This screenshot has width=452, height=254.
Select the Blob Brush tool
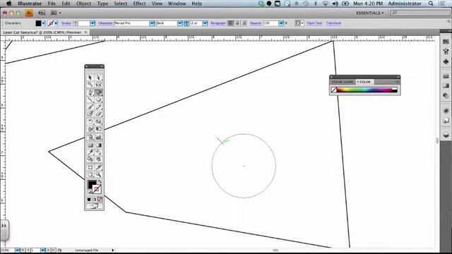pyautogui.click(x=90, y=114)
